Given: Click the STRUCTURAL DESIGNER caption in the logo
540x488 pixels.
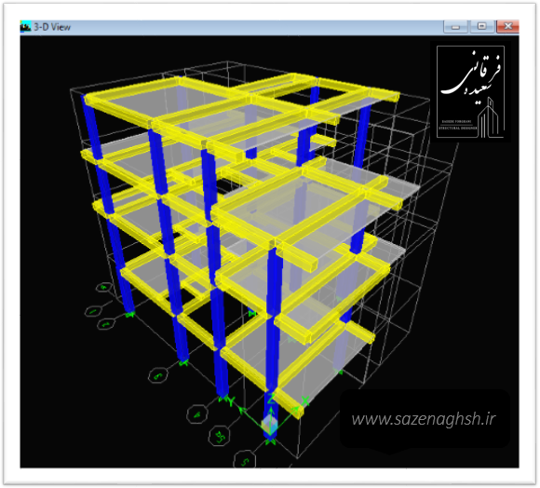Looking at the screenshot, I should click(x=458, y=129).
